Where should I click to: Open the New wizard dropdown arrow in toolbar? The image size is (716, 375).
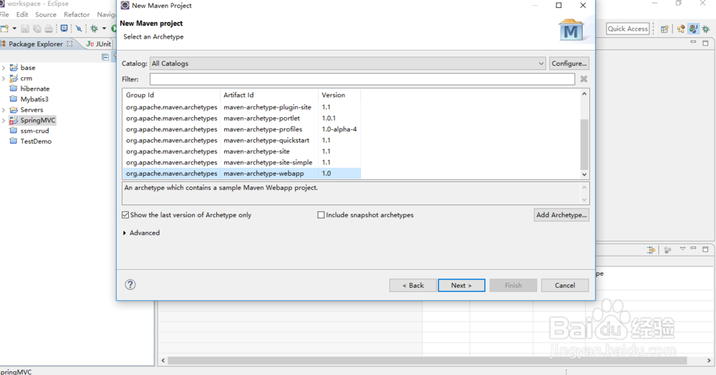point(14,29)
